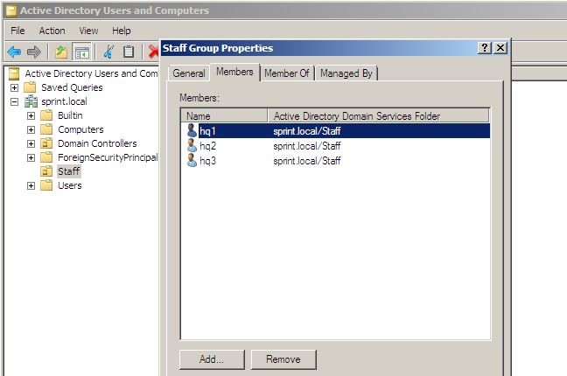Select Active Directory Users and Com root label
This screenshot has height=376, width=567.
[x=91, y=73]
